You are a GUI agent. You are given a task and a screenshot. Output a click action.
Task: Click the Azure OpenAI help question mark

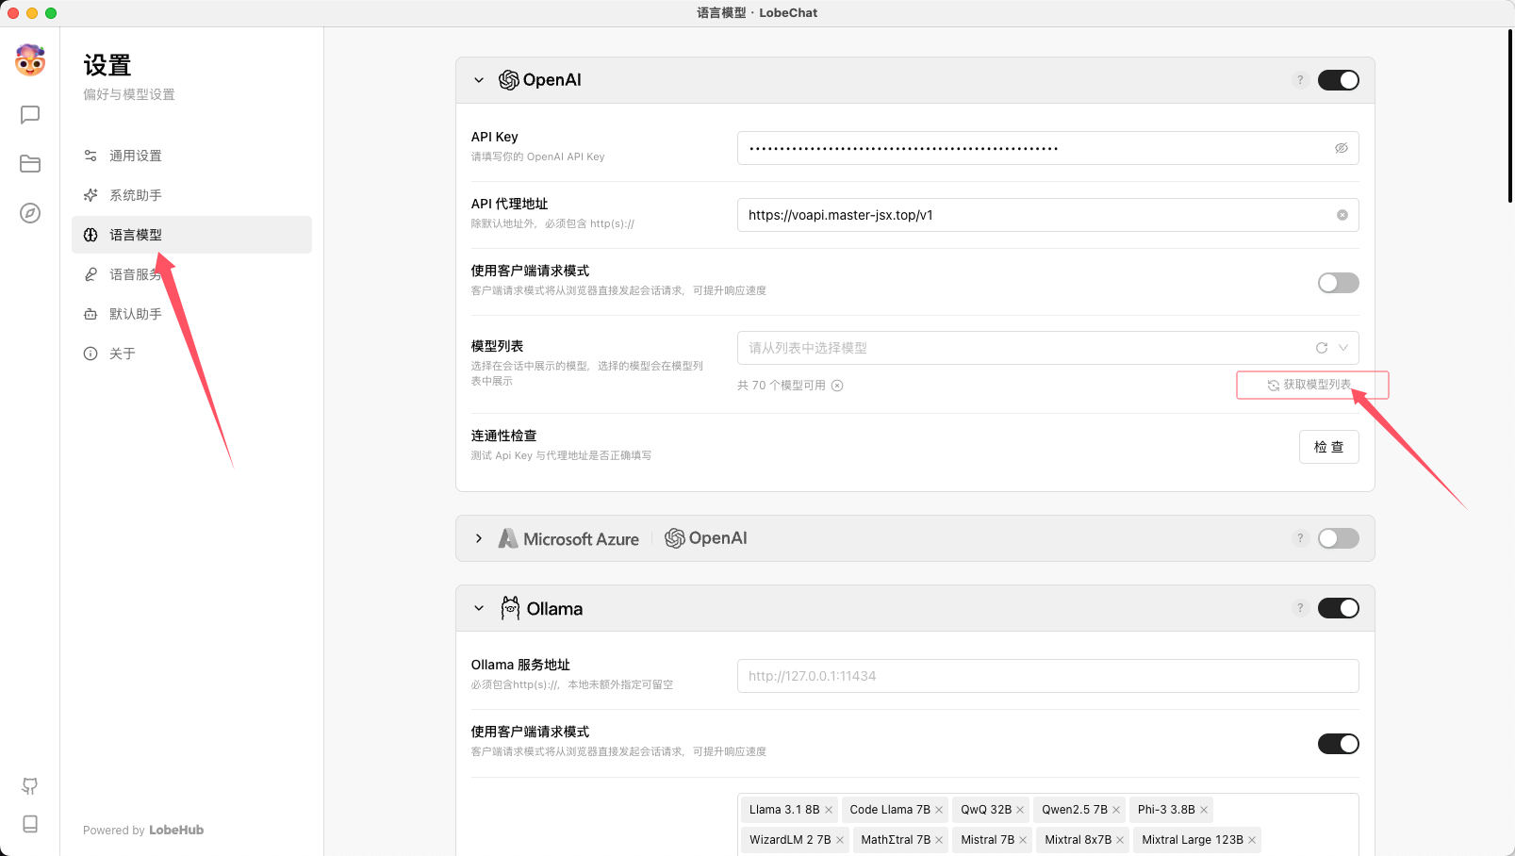[x=1300, y=538]
